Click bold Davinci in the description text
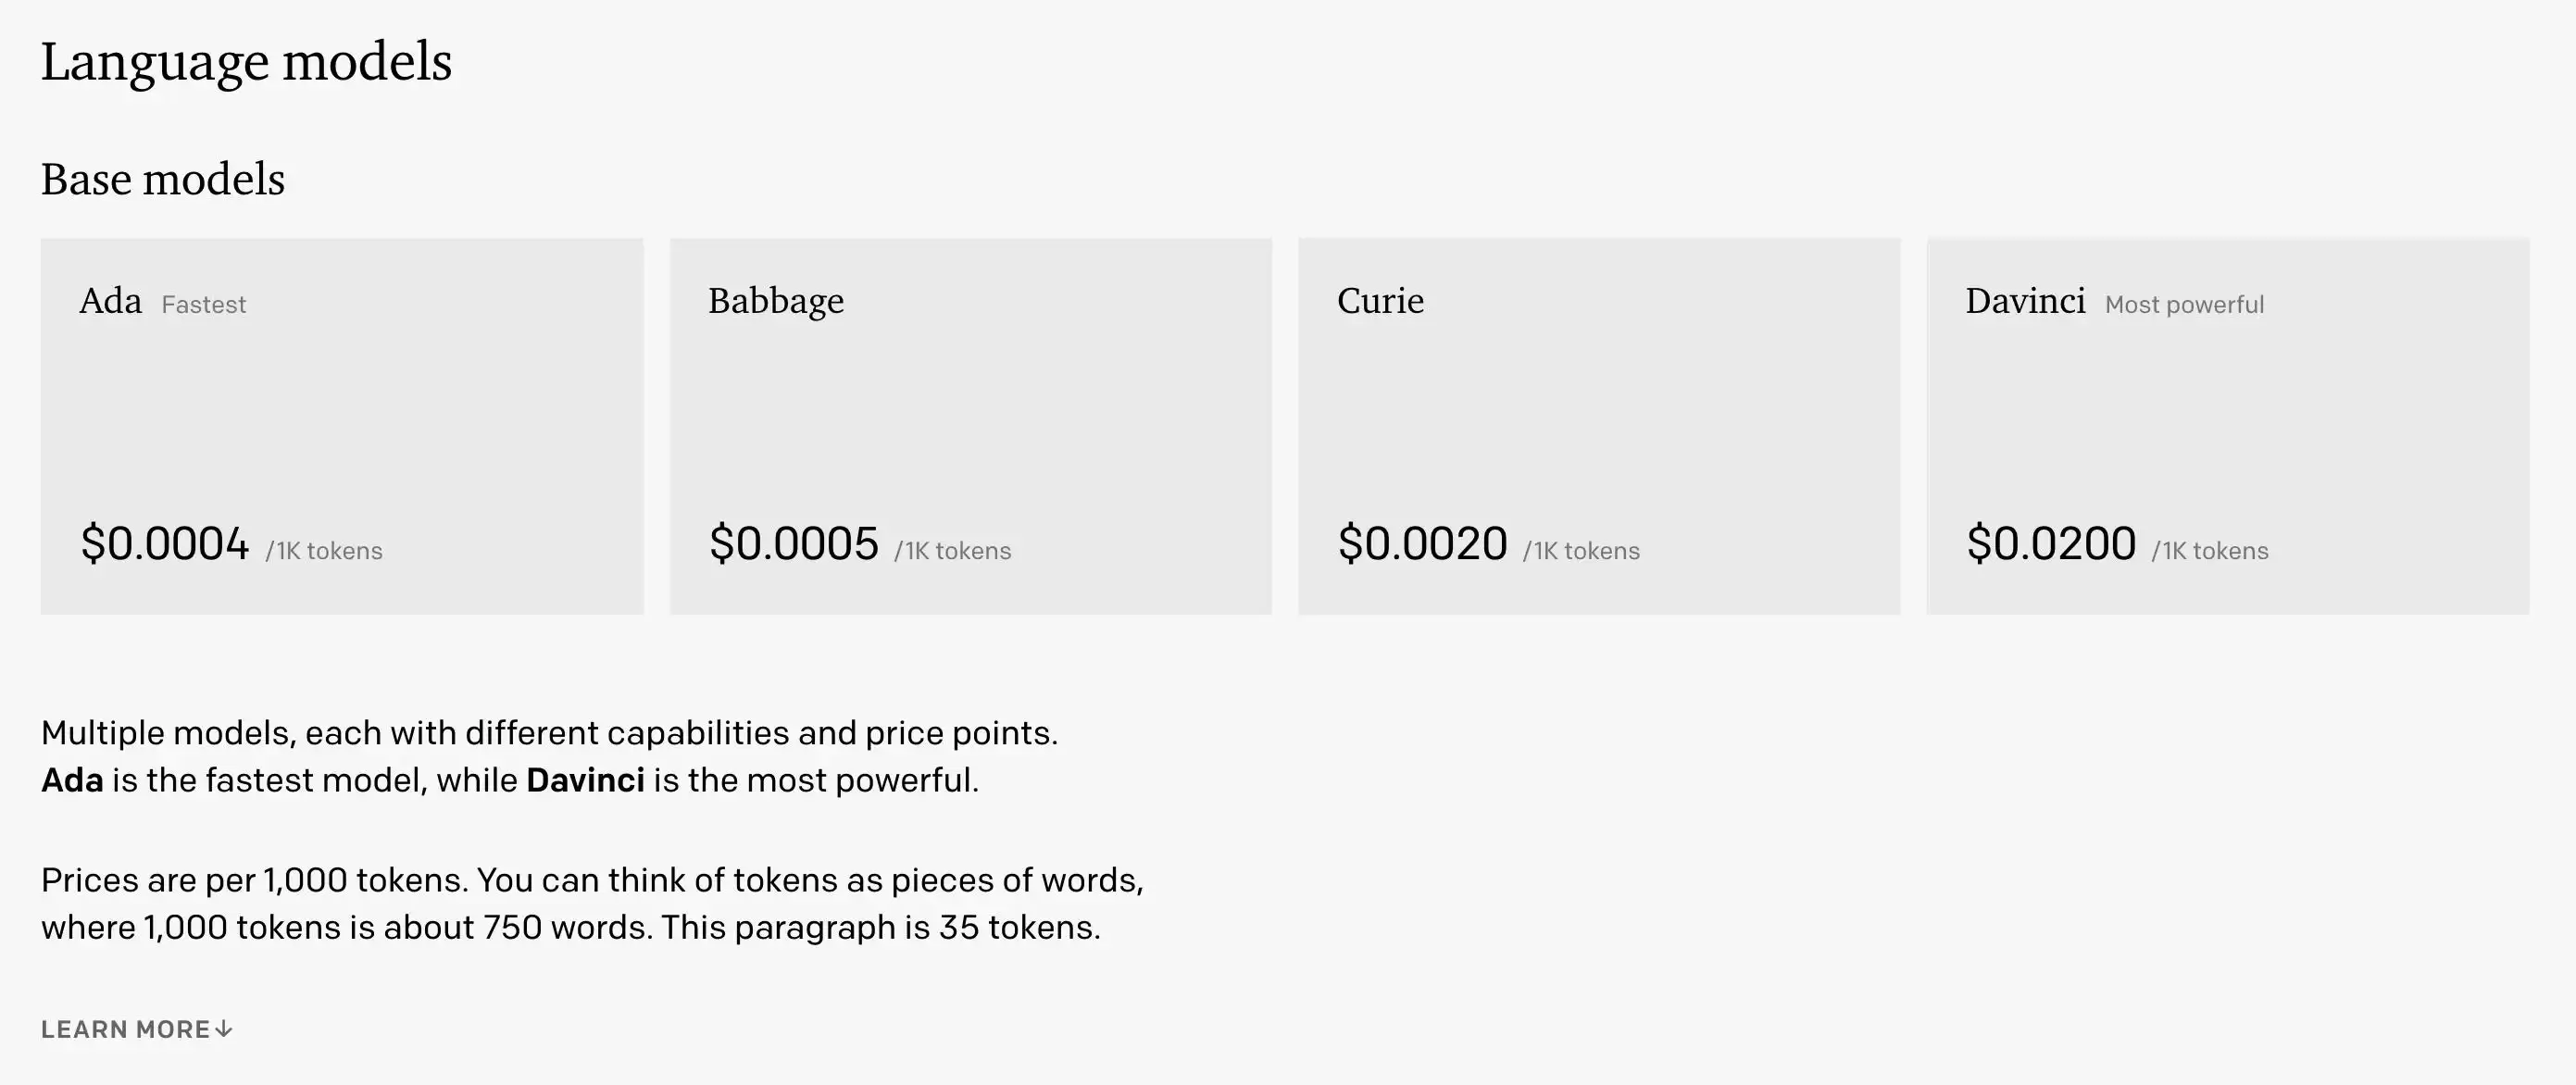The height and width of the screenshot is (1085, 2576). (x=585, y=780)
